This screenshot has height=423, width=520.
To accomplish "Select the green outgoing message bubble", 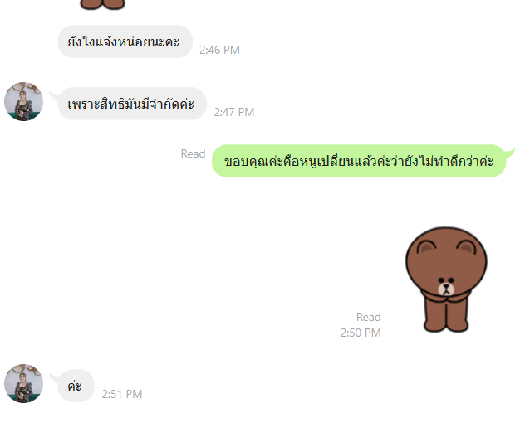I will [359, 161].
